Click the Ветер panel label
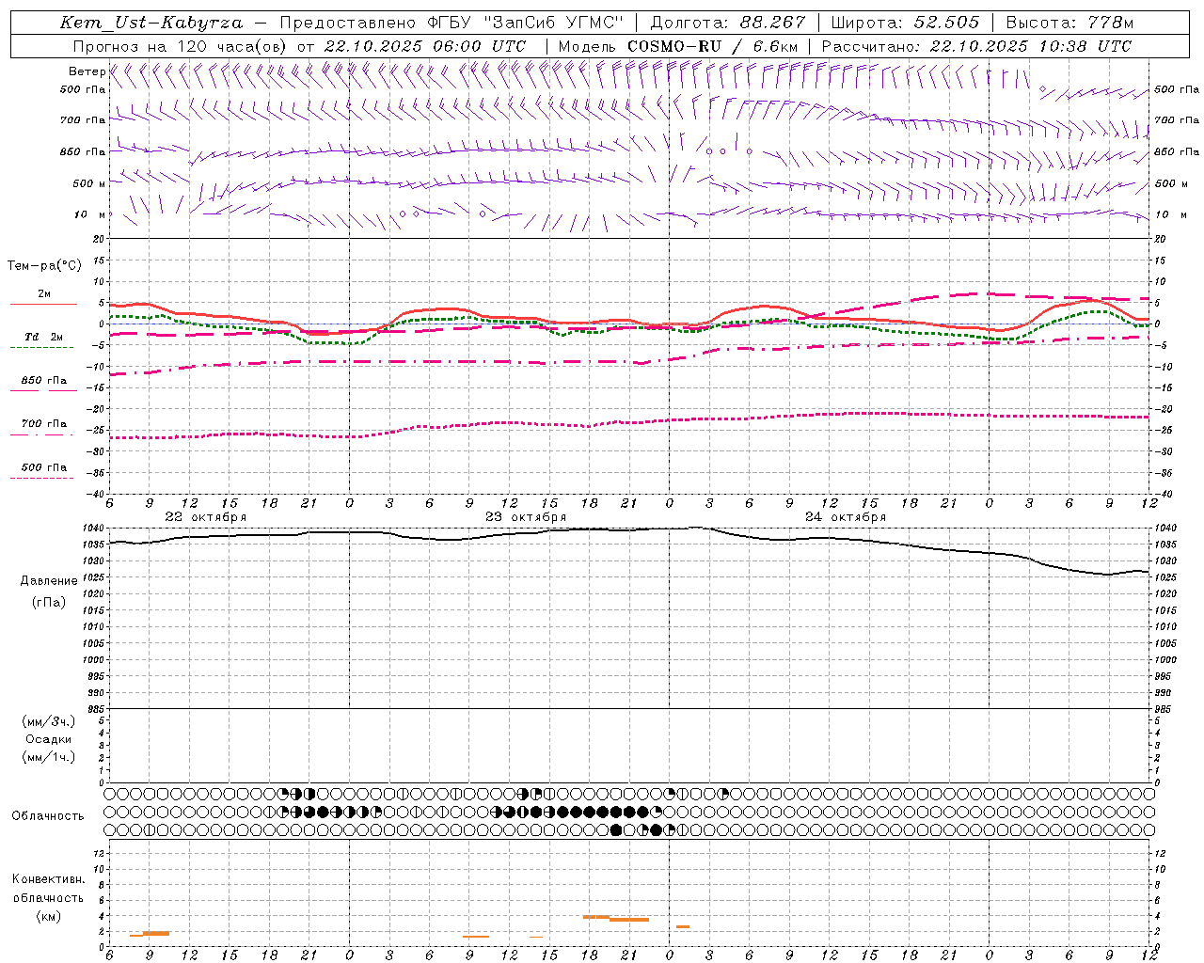The width and height of the screenshot is (1204, 963). (87, 71)
